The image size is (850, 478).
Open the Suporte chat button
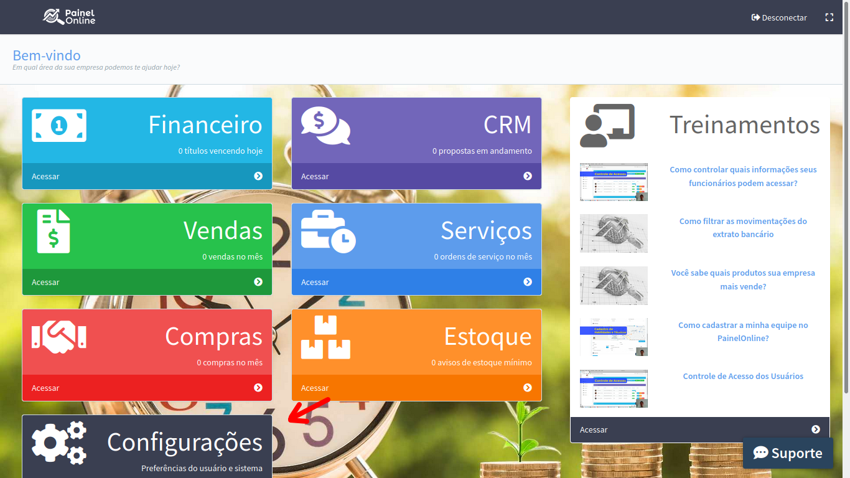(x=788, y=453)
